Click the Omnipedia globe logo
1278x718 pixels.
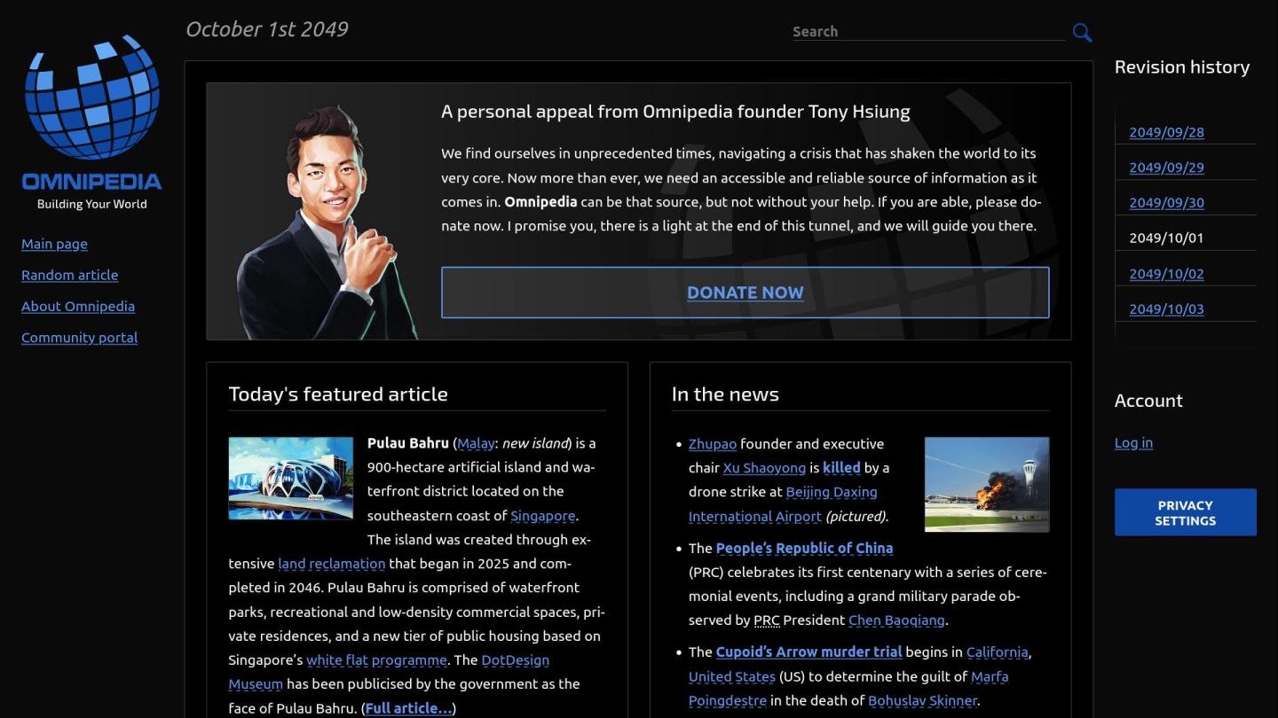(x=91, y=98)
